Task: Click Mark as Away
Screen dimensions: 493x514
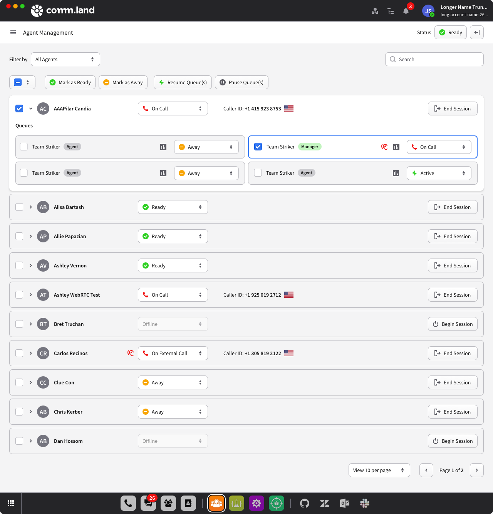Action: [x=123, y=82]
